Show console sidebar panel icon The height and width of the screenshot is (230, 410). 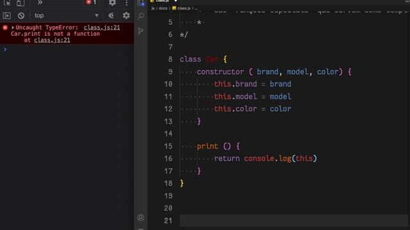6,15
